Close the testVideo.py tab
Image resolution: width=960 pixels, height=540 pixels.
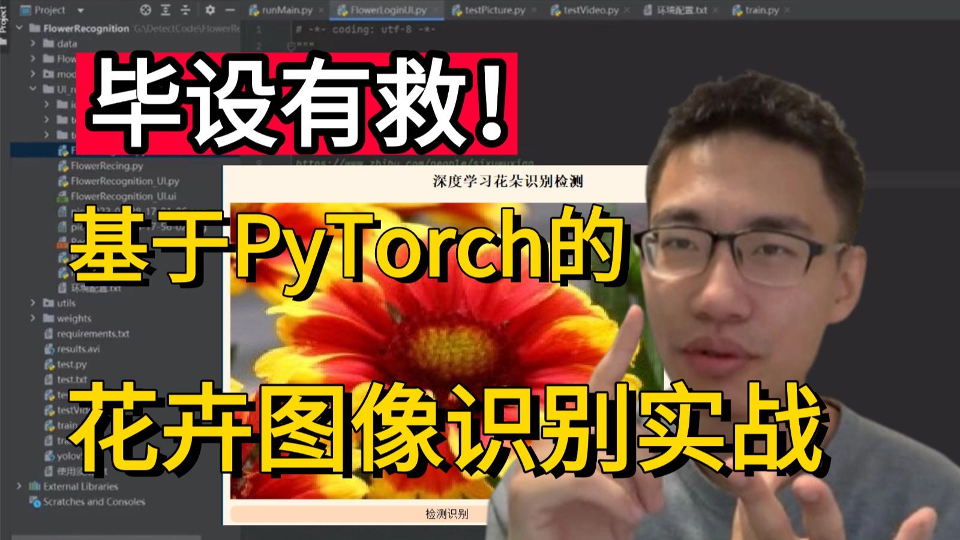(627, 11)
